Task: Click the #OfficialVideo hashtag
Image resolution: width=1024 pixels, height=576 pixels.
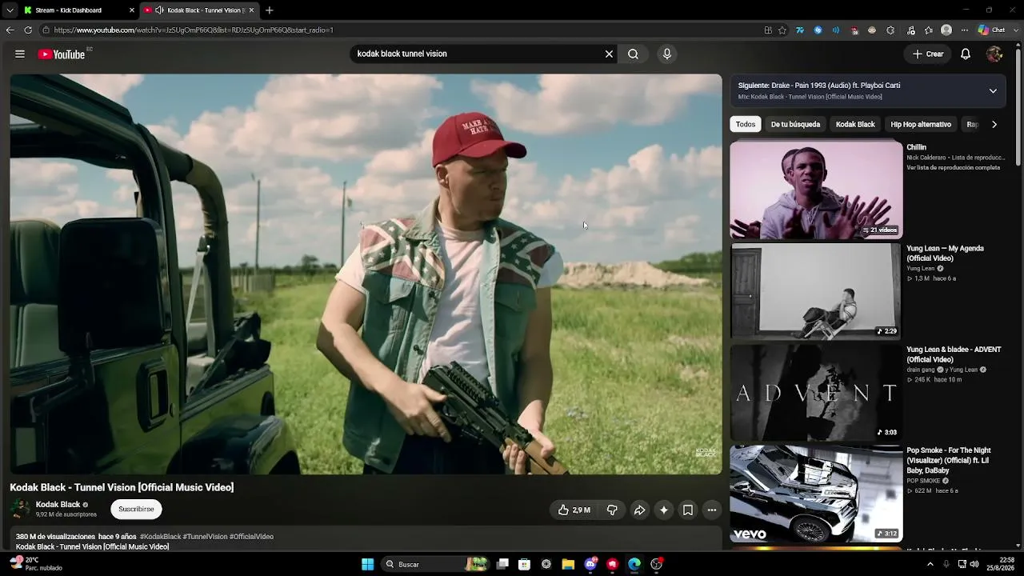Action: click(251, 537)
